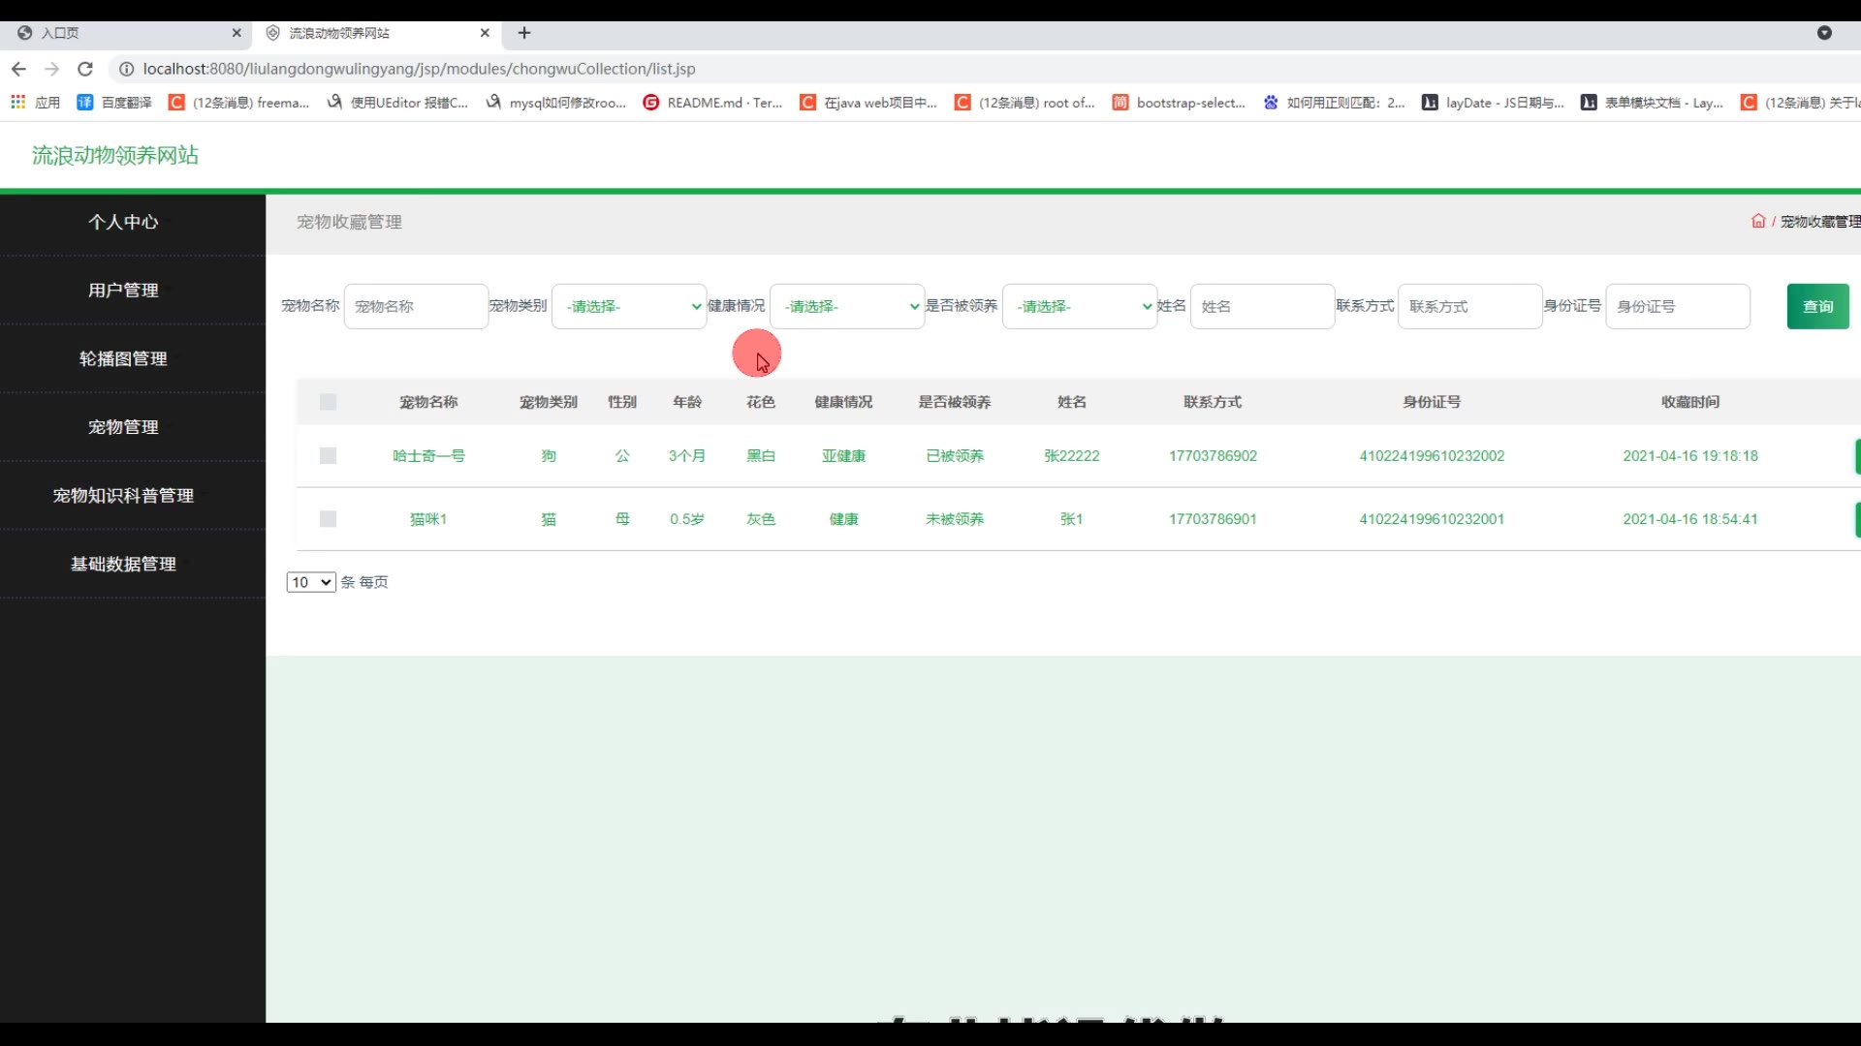The width and height of the screenshot is (1861, 1046).
Task: Click the page reload icon
Action: point(85,69)
